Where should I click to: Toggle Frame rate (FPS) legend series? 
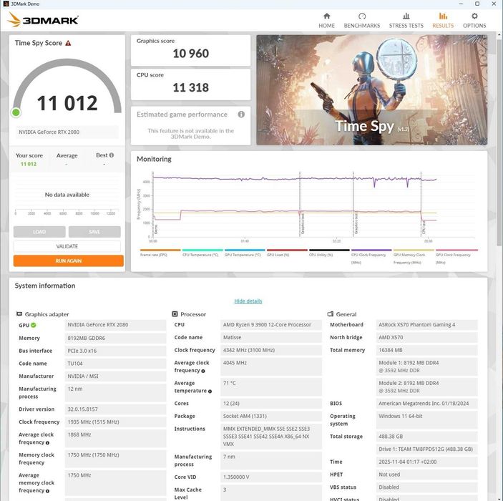(160, 253)
